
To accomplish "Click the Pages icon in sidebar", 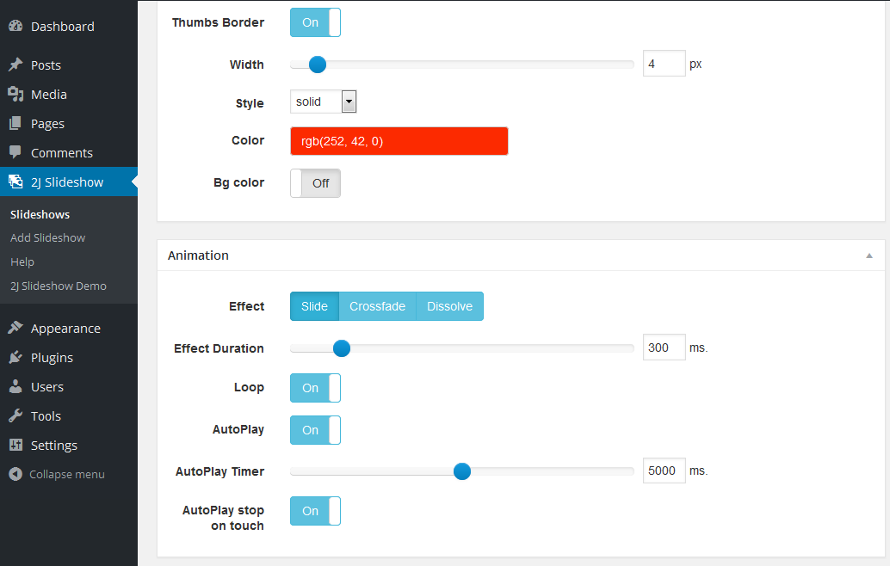I will click(15, 123).
